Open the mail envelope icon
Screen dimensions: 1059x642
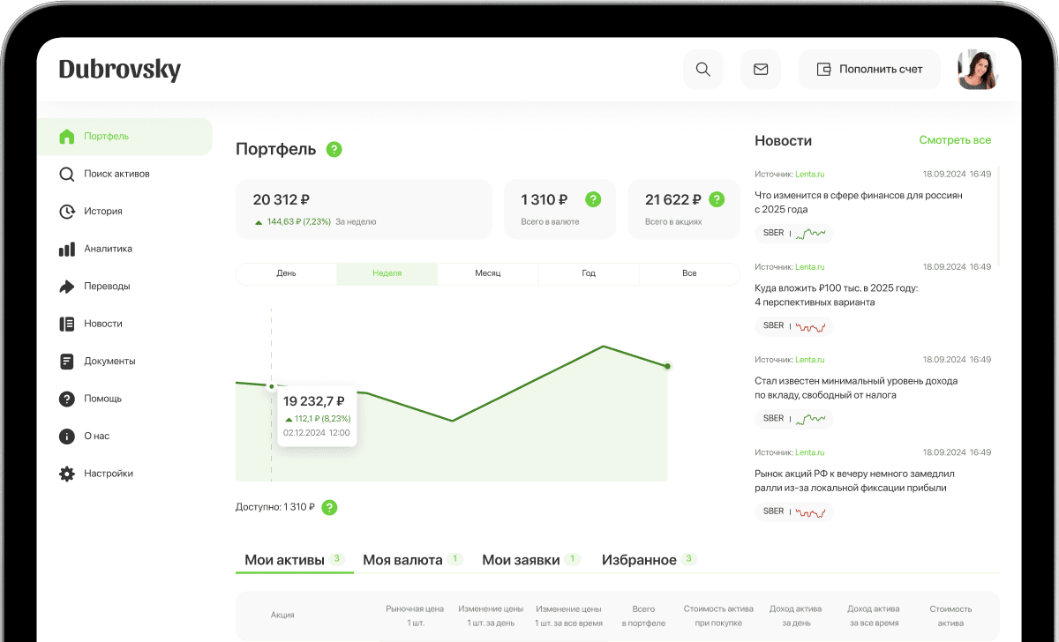pyautogui.click(x=760, y=70)
